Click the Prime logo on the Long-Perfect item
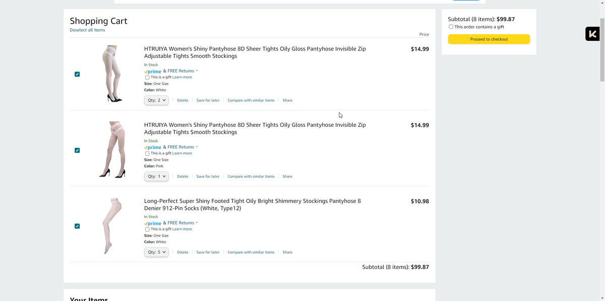This screenshot has width=605, height=301. coord(153,223)
